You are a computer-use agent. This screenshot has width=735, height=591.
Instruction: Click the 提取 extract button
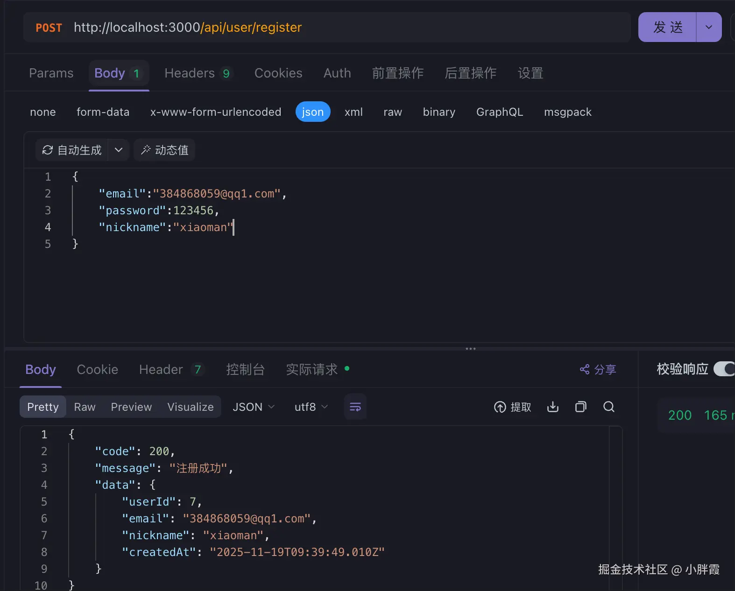point(513,407)
